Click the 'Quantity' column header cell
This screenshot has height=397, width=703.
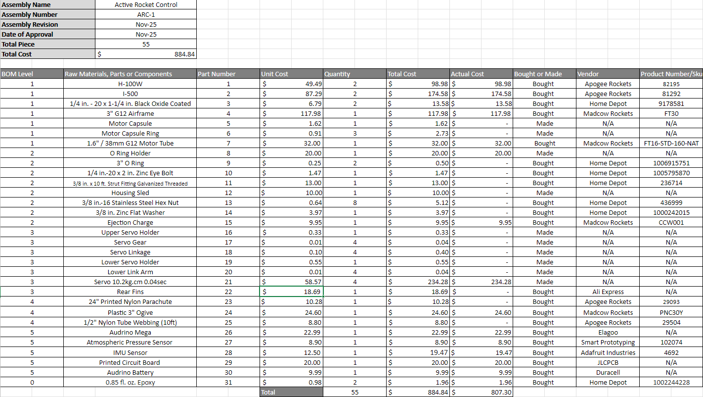pos(354,74)
